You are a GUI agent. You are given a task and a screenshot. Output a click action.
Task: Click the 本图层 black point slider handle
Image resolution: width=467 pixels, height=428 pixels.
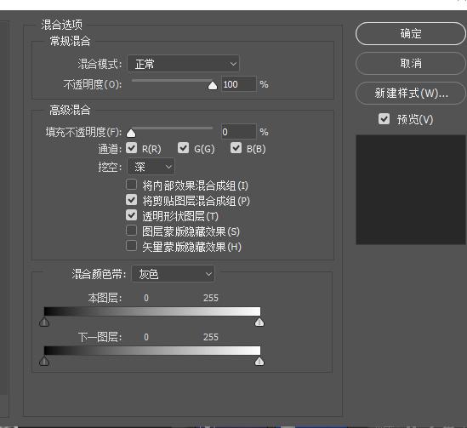tap(44, 322)
